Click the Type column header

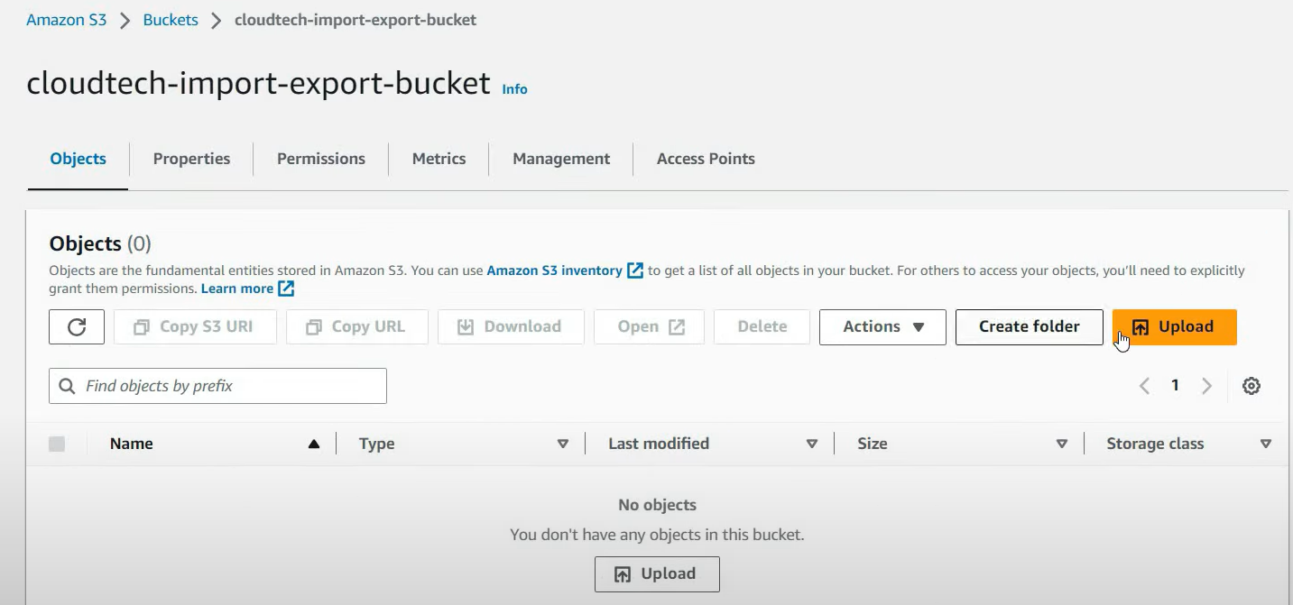click(377, 444)
